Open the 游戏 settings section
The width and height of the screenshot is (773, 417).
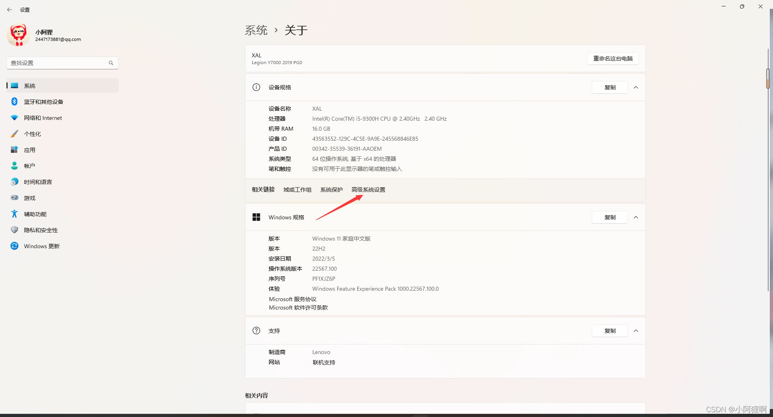[29, 198]
